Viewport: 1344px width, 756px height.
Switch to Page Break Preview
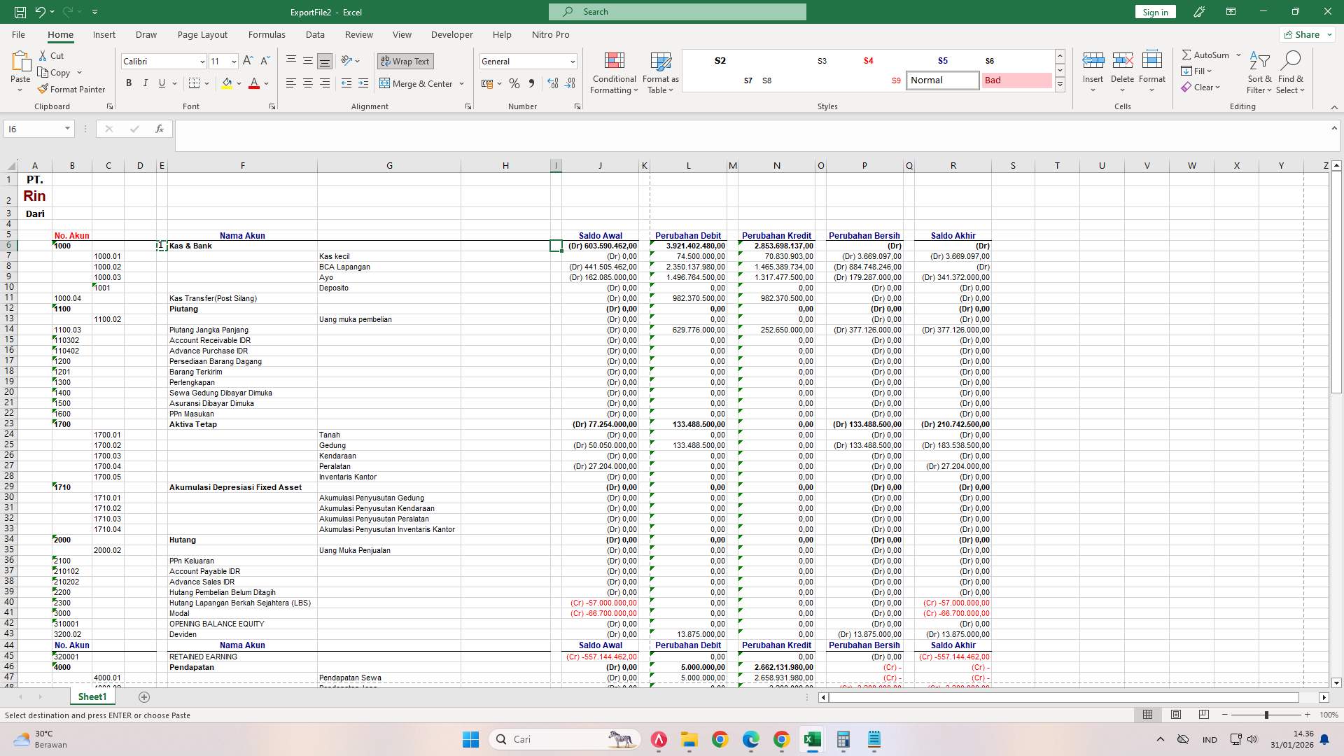(x=1203, y=715)
